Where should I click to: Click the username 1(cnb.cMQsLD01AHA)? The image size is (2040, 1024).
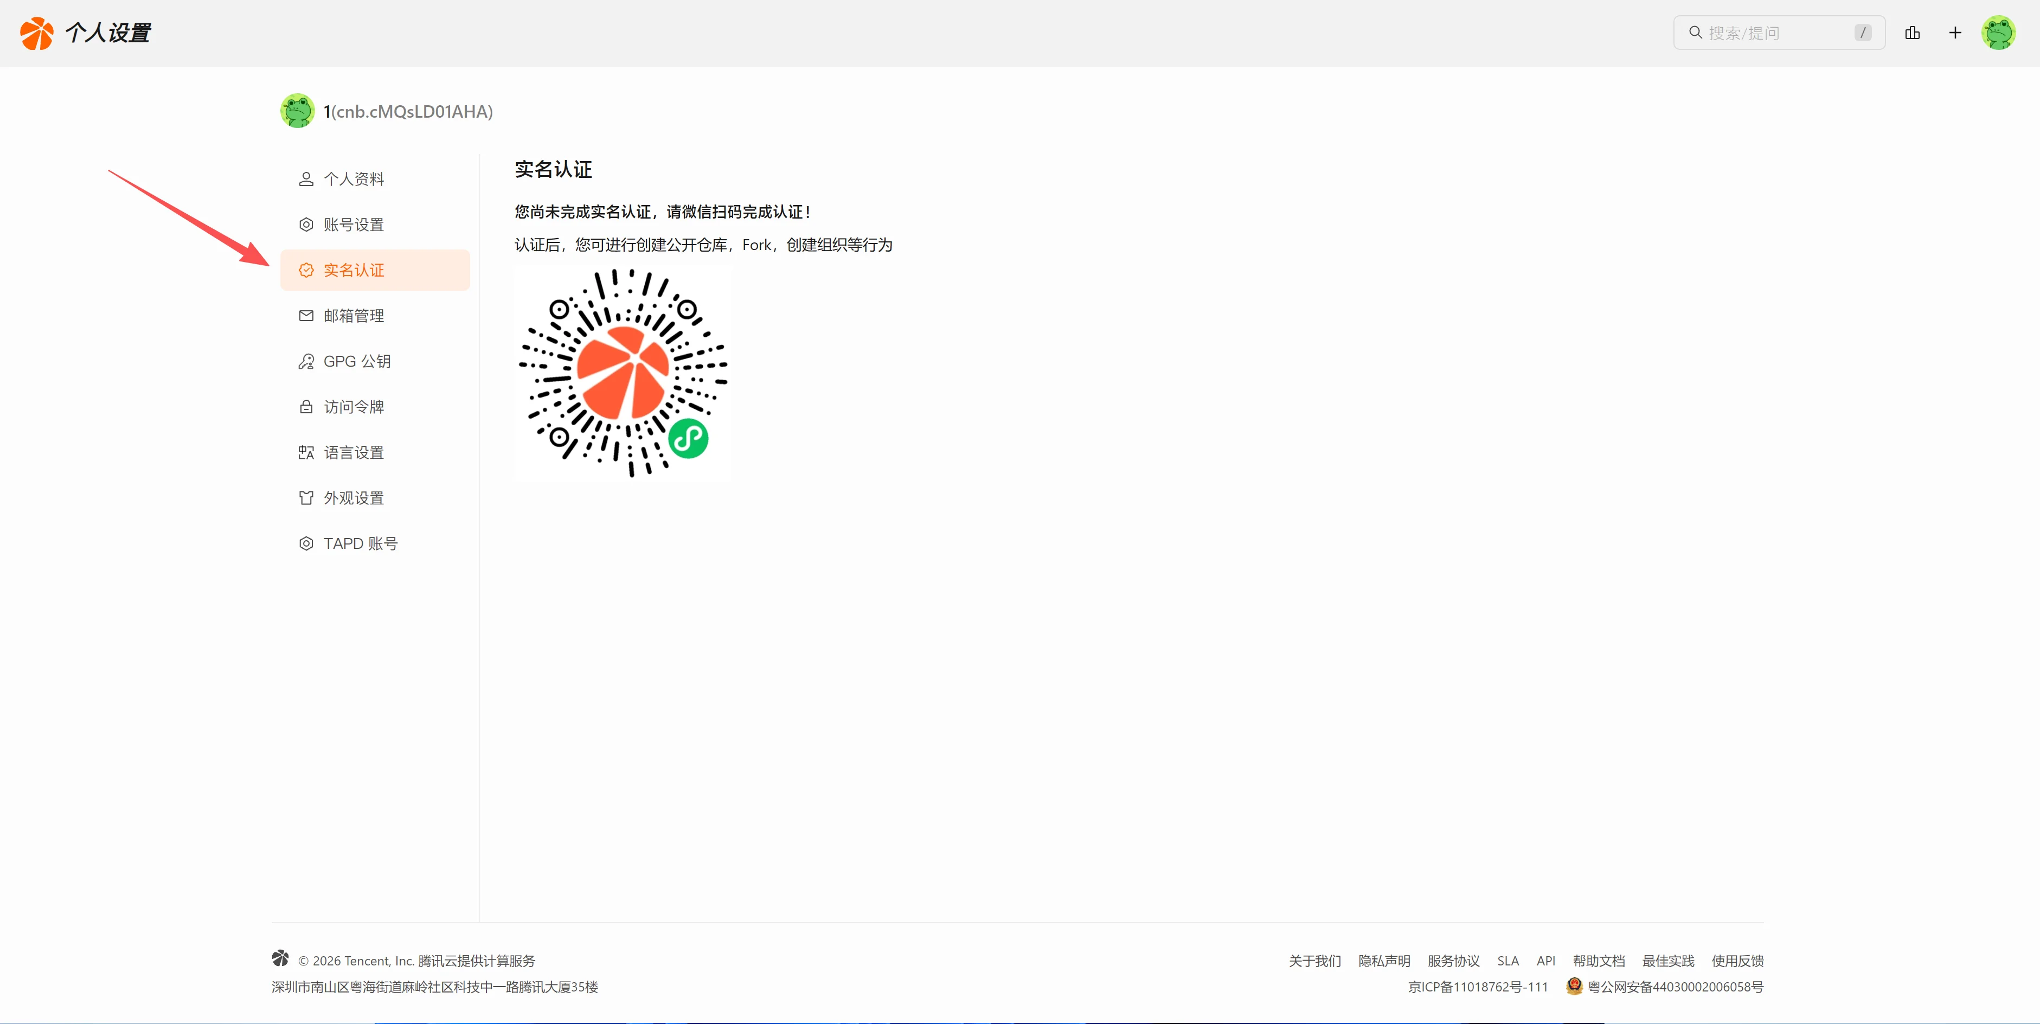(x=408, y=112)
